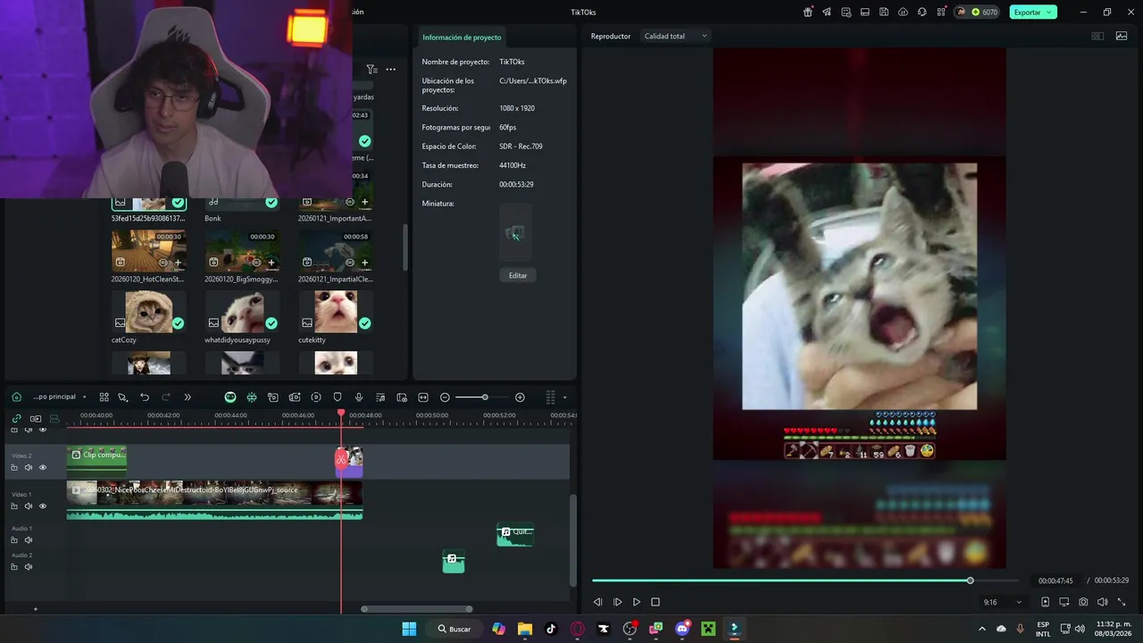
Task: Open the Calidad total quality dropdown
Action: click(x=675, y=37)
